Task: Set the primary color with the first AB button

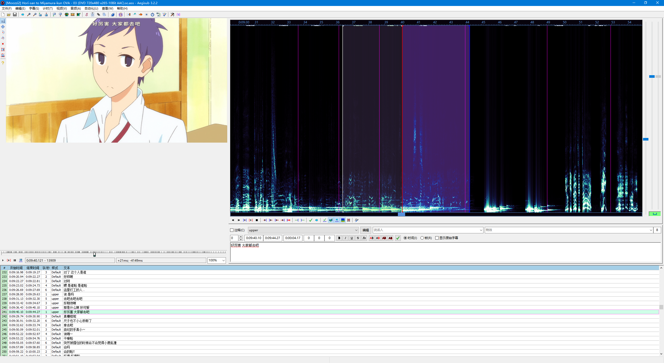Action: click(x=372, y=238)
